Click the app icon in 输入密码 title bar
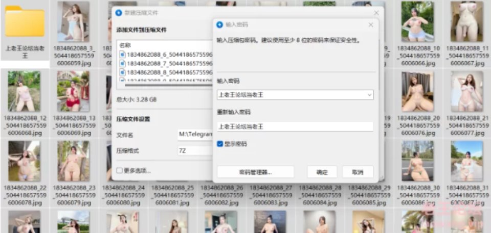 click(x=220, y=24)
